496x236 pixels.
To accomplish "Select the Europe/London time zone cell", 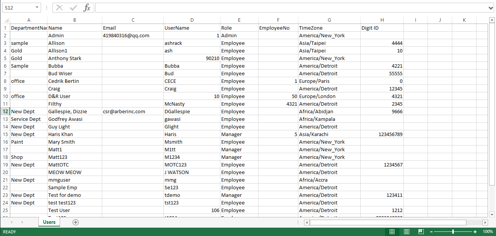I will pyautogui.click(x=330, y=96).
